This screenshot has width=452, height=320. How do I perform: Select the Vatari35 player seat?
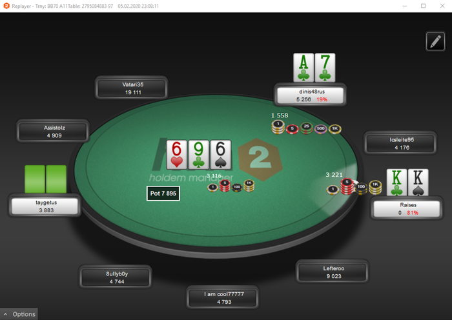pos(132,88)
